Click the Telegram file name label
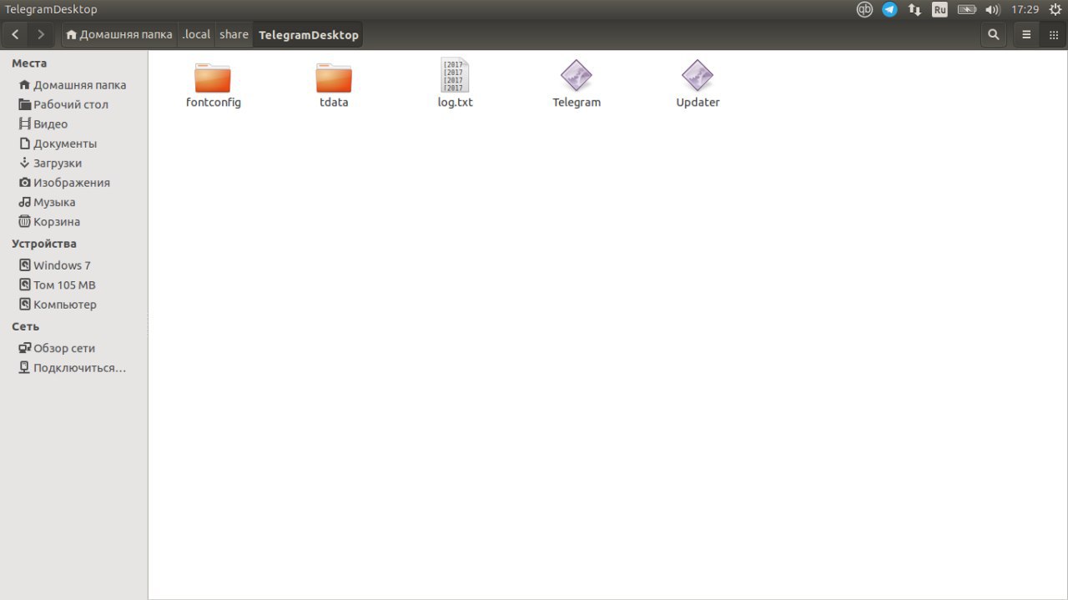 tap(577, 103)
